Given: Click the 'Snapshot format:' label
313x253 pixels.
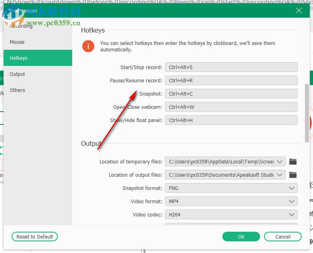Looking at the screenshot, I should pos(142,188).
